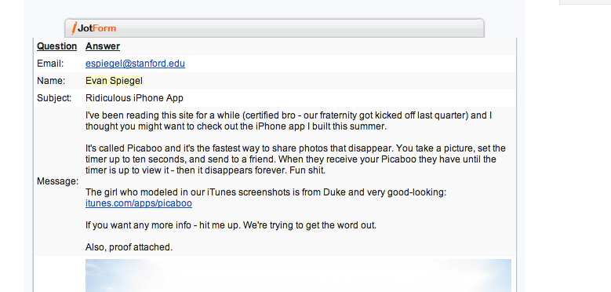611x292 pixels.
Task: Click the Email: row label
Action: tap(50, 64)
